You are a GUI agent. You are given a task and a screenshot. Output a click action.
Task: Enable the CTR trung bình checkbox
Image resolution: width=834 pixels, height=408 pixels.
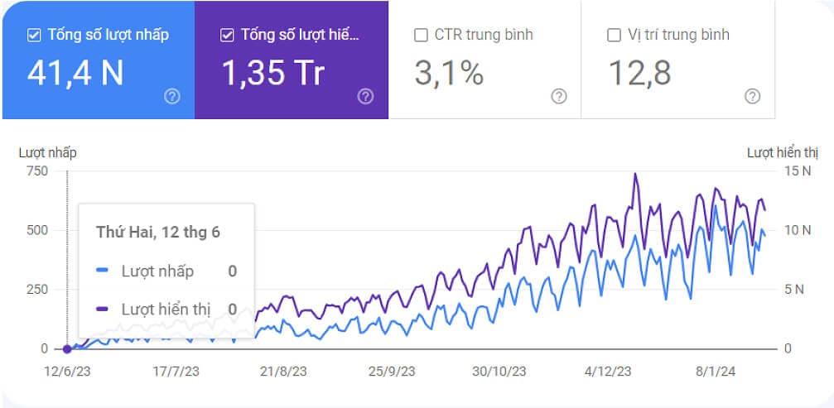(421, 35)
